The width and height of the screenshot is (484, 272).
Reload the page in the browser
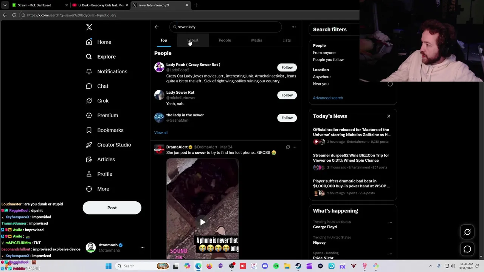click(x=14, y=15)
